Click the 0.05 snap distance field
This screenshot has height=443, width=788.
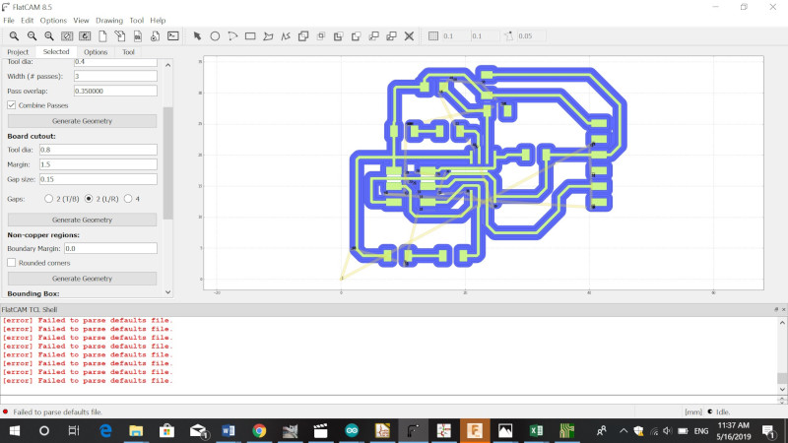tap(531, 36)
